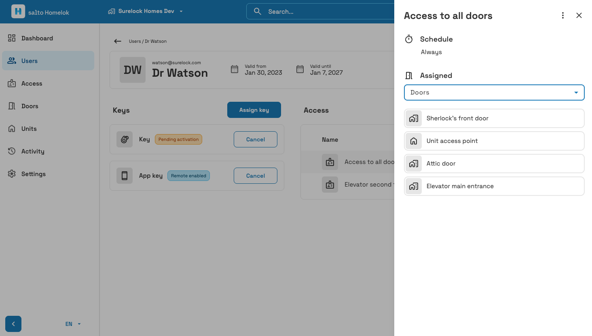592x336 pixels.
Task: Click the watson@surelock.com email text
Action: [x=176, y=63]
